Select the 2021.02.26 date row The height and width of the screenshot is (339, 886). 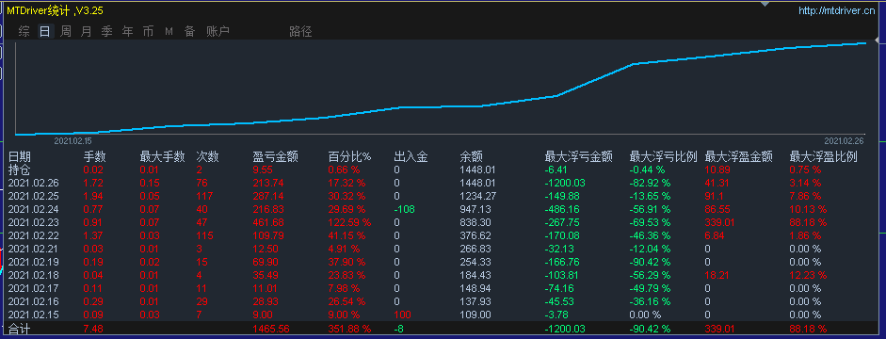pyautogui.click(x=33, y=183)
